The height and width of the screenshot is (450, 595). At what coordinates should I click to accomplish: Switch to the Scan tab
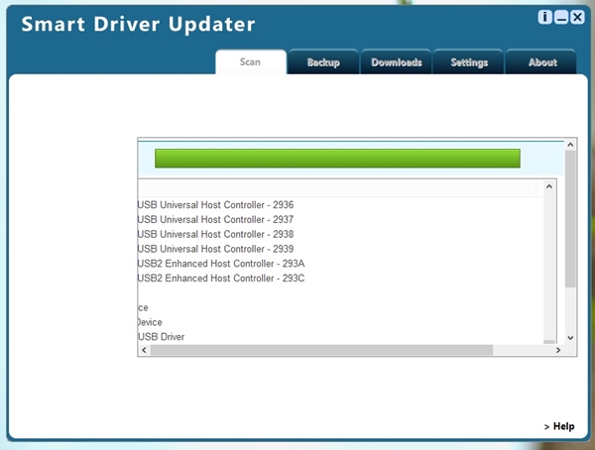[x=251, y=61]
